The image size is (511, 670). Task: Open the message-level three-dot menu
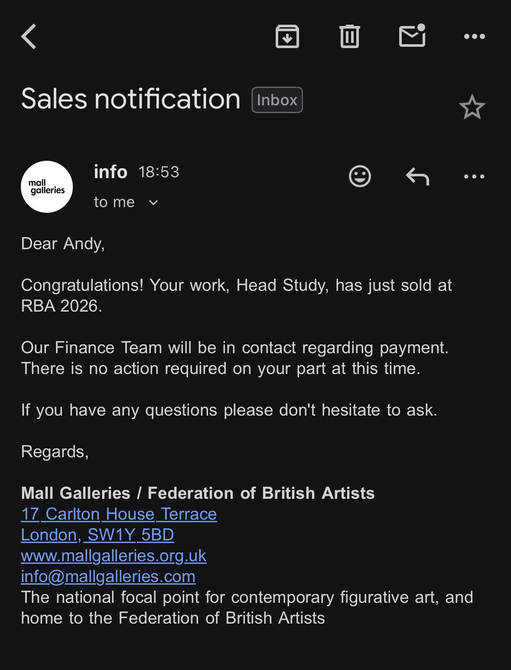[x=474, y=176]
